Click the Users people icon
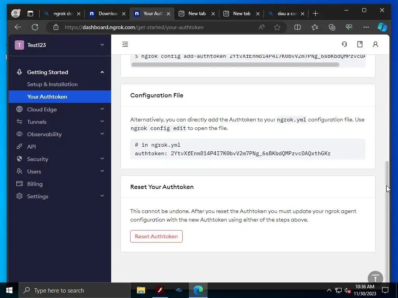 19,171
